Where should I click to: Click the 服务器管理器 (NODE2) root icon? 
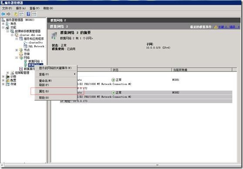pyautogui.click(x=3, y=20)
